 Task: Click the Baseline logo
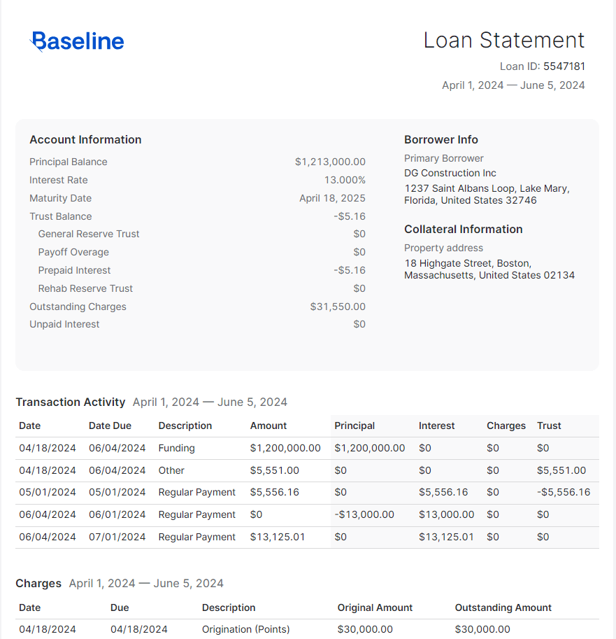pyautogui.click(x=78, y=42)
